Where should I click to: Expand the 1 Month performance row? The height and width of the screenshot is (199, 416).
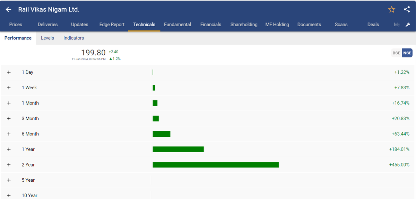pos(9,103)
